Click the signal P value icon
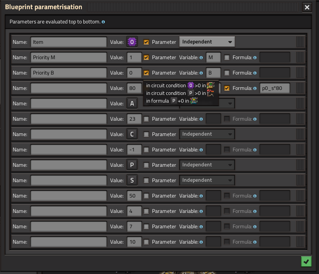Image resolution: width=319 pixels, height=274 pixels. (132, 165)
